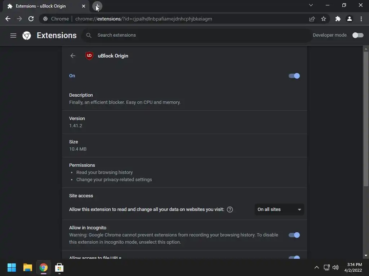
Task: Click the browser forward arrow
Action: (19, 19)
